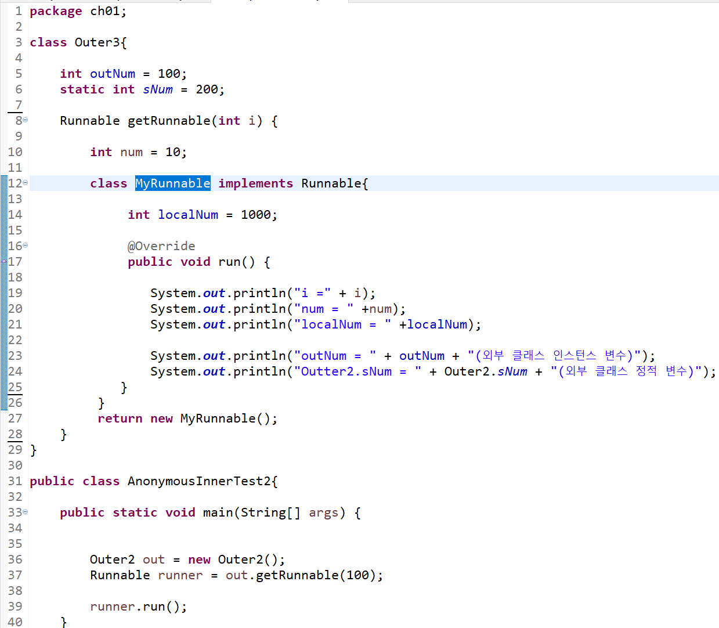
Task: Click the variable 'out' declared on line 36
Action: [154, 560]
